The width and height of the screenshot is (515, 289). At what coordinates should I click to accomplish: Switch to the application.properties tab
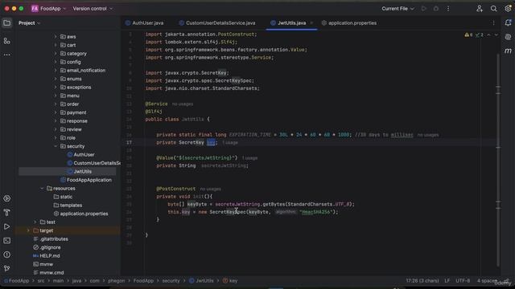(x=349, y=23)
